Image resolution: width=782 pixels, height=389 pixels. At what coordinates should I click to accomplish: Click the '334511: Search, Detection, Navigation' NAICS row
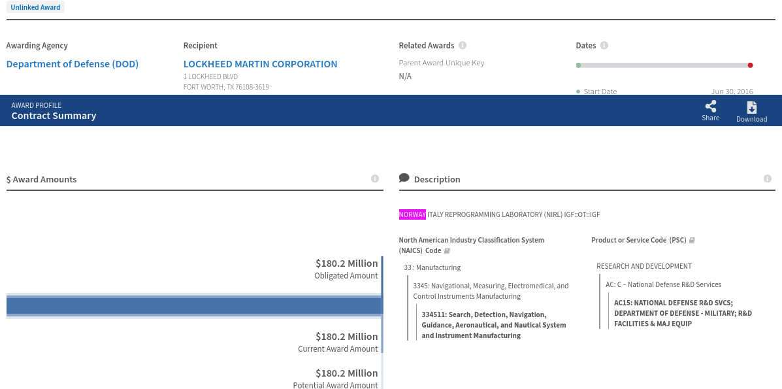[x=494, y=325]
